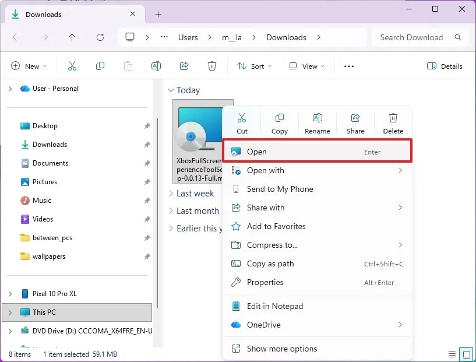Go up one folder level

[72, 37]
